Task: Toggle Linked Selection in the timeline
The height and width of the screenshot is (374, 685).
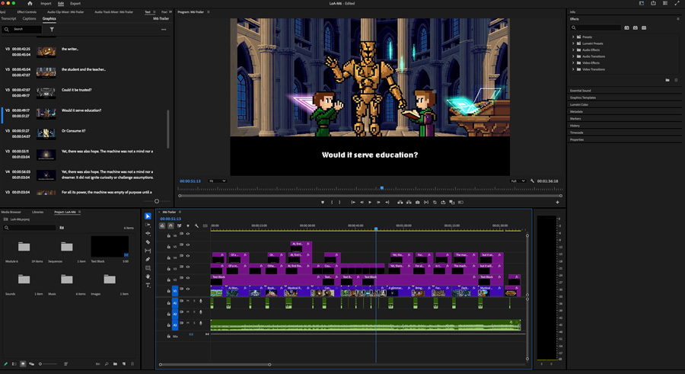Action: tap(180, 225)
